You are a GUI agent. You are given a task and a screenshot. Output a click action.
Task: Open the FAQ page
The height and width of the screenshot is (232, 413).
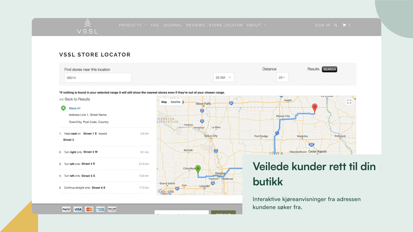coord(155,25)
